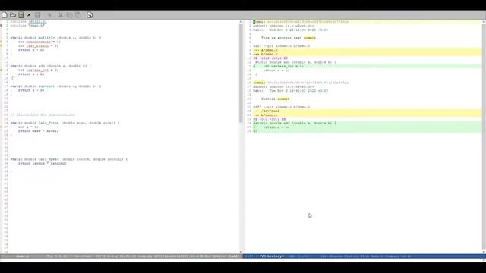Click 'static double add' in the demo.c pane
The height and width of the screenshot is (273, 486).
click(x=51, y=66)
